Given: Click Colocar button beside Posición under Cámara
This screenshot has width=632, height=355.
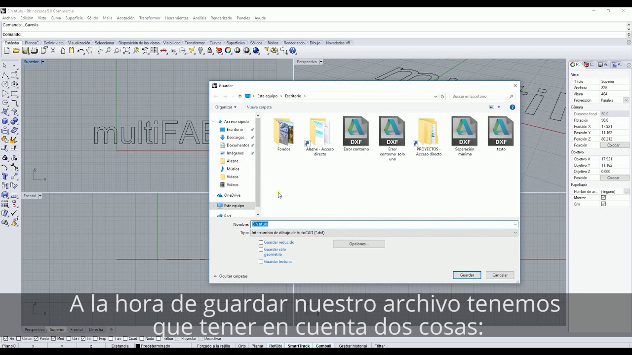Looking at the screenshot, I should pos(614,145).
